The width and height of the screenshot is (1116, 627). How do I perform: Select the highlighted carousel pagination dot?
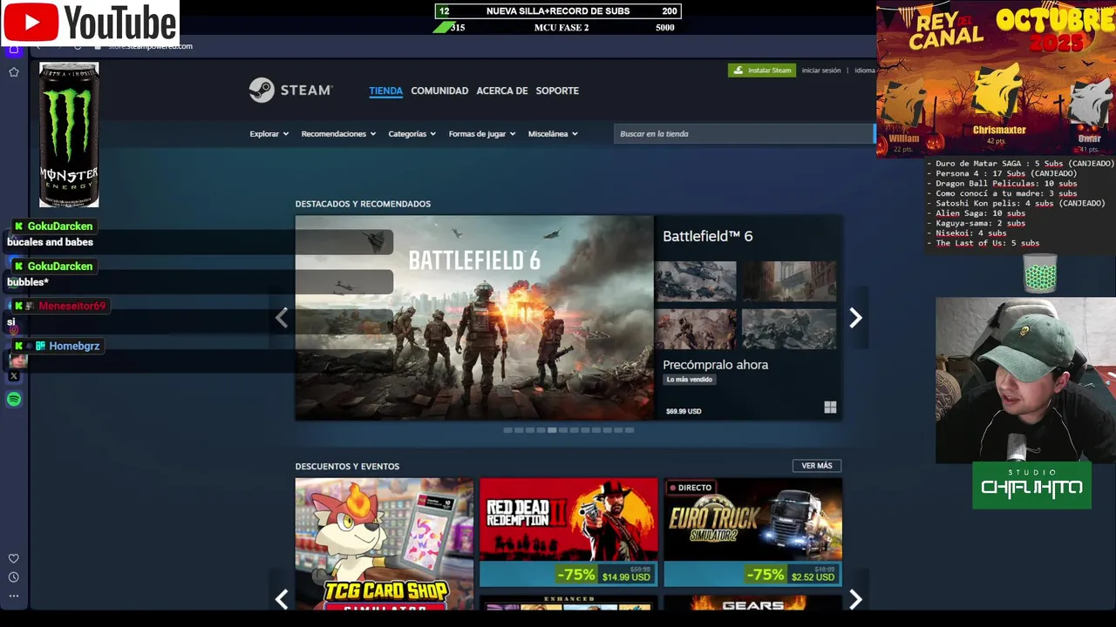click(x=552, y=430)
